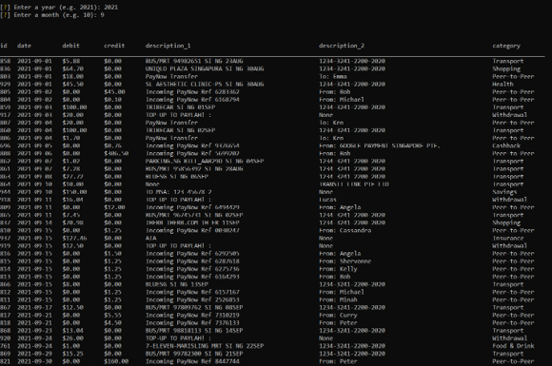Select 'BLUESG SI NG 06SEP' description
552x366 pixels.
coord(177,177)
